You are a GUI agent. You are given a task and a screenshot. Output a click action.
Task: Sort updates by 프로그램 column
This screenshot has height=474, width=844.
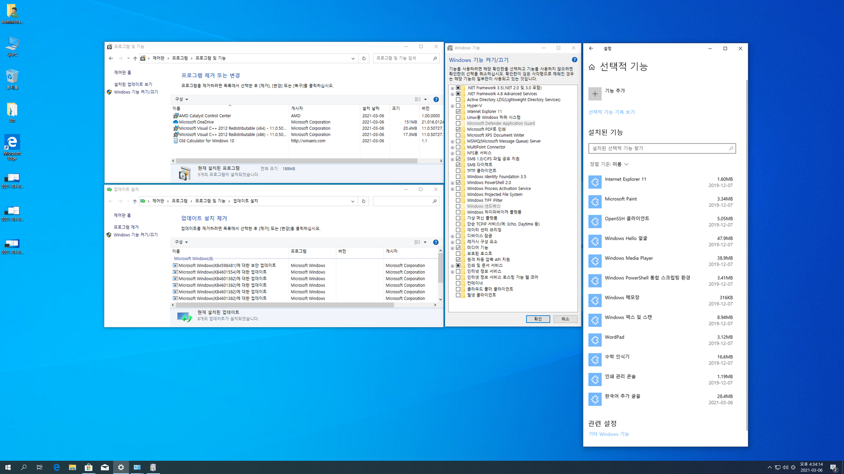(x=312, y=252)
